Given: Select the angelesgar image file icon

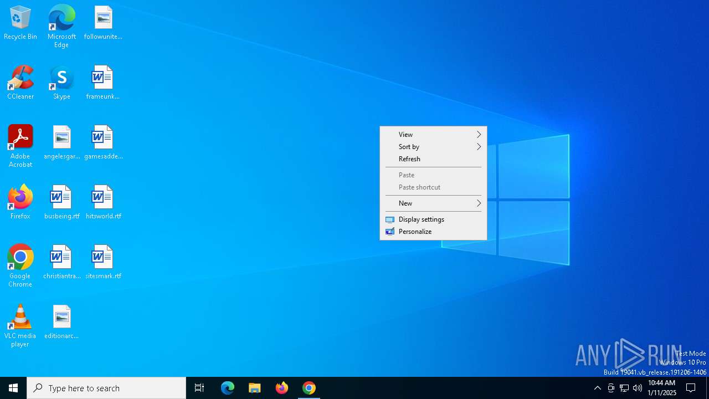Looking at the screenshot, I should pyautogui.click(x=61, y=143).
